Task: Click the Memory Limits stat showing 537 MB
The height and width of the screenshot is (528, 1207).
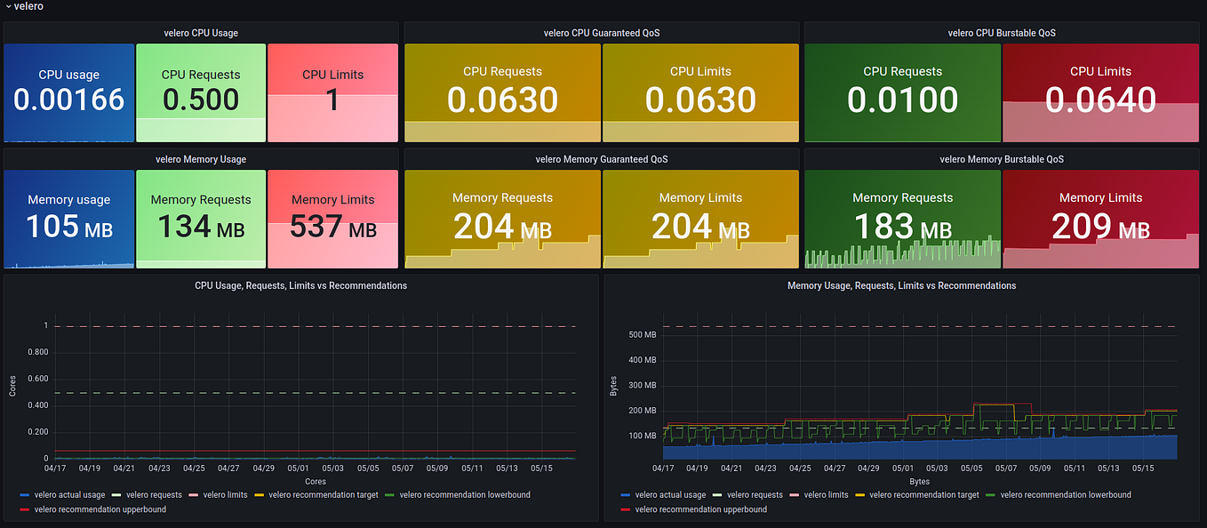Action: click(332, 219)
